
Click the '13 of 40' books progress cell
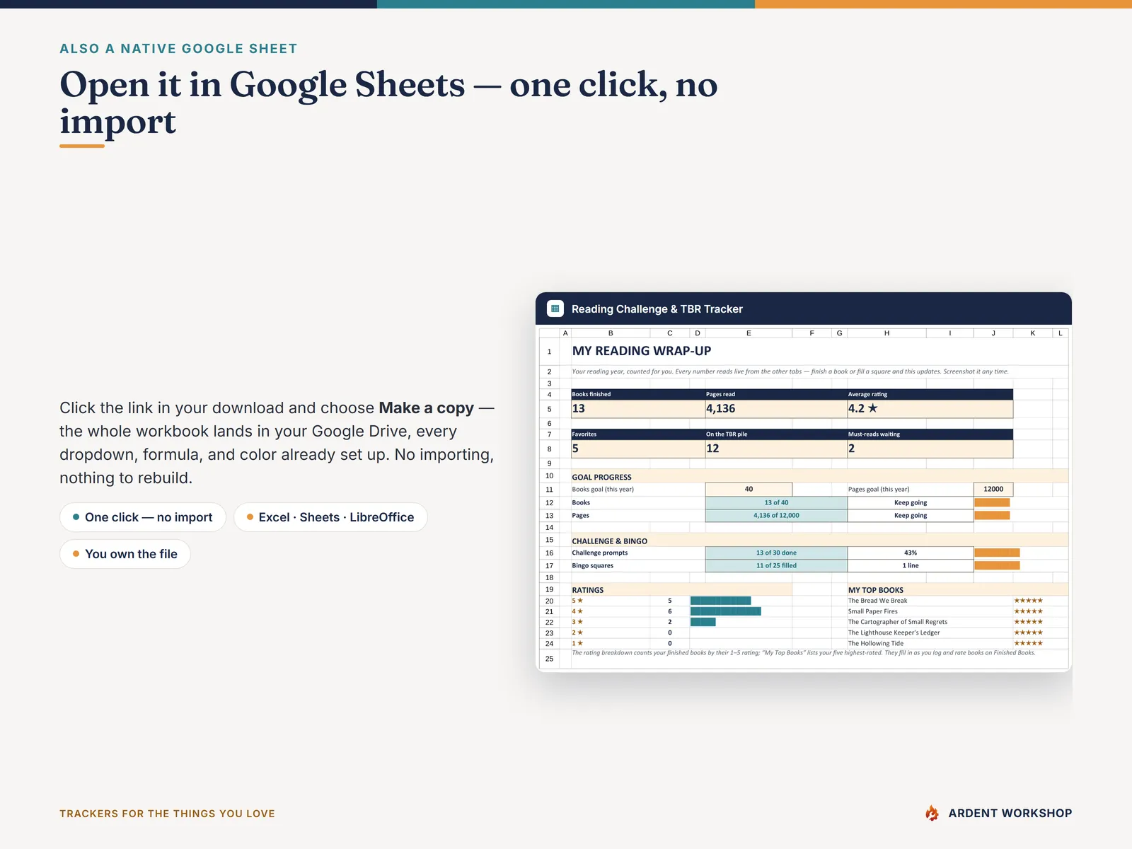tap(776, 503)
